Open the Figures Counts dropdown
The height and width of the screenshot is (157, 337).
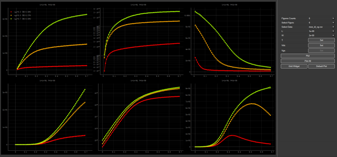[321, 18]
